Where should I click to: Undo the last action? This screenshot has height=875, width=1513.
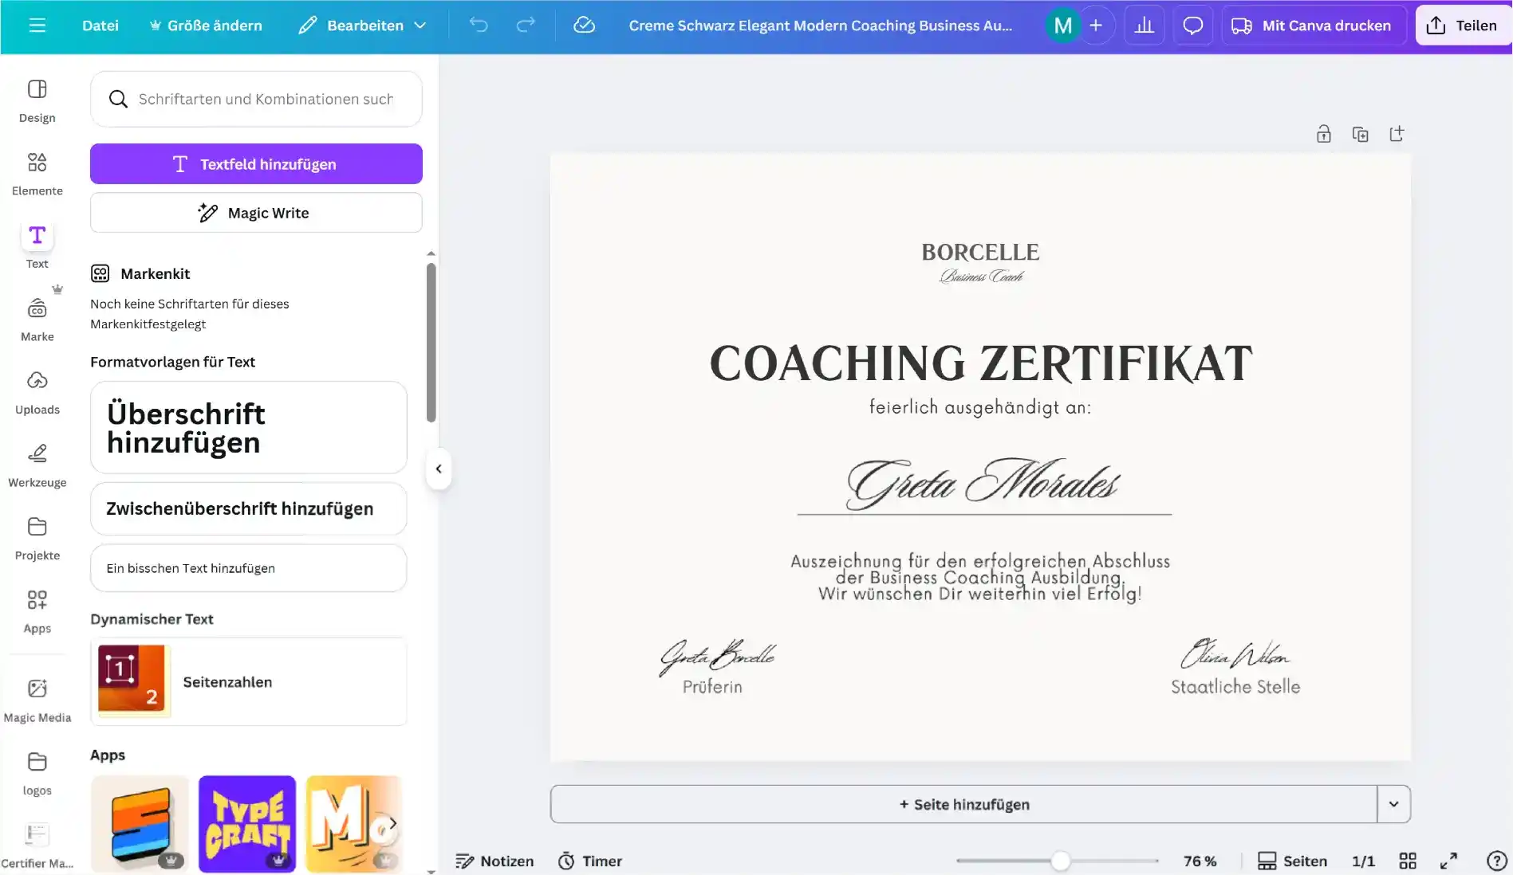[479, 26]
